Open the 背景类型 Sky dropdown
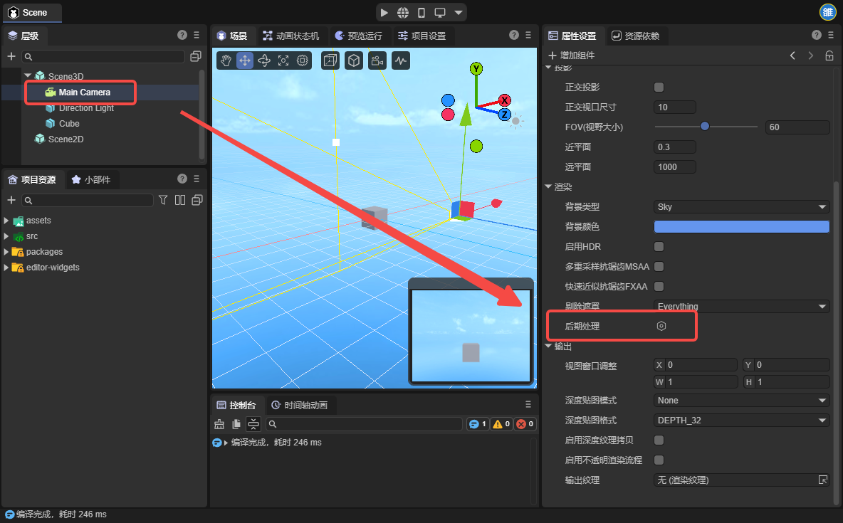This screenshot has width=843, height=523. [x=741, y=207]
